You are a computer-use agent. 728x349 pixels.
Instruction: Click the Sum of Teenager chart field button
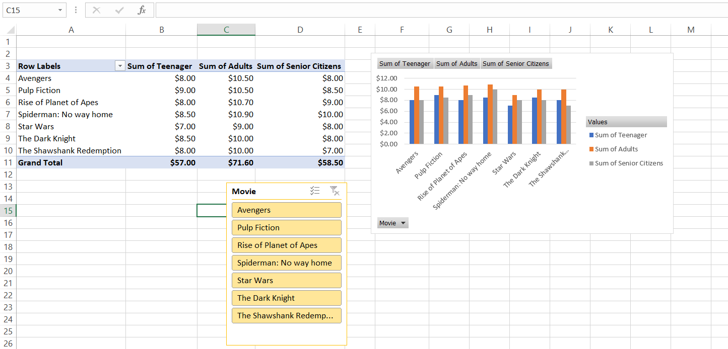405,63
